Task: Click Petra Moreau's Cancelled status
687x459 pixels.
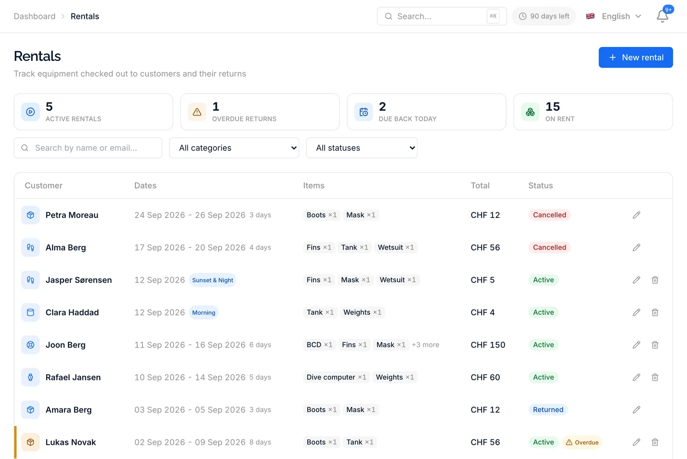Action: pos(550,215)
